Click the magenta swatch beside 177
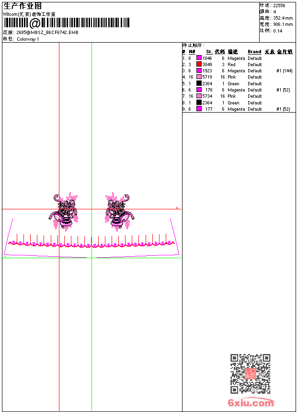Viewport: 297px width, 412px height. 199,109
